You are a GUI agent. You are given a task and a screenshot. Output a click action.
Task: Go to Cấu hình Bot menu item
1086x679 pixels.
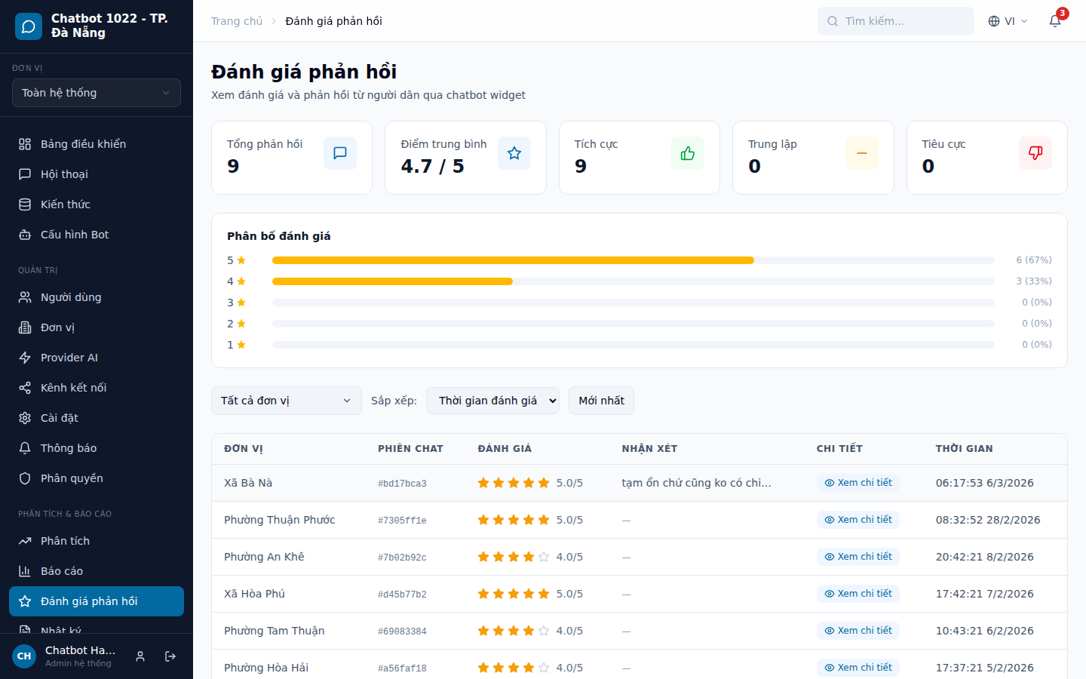75,235
